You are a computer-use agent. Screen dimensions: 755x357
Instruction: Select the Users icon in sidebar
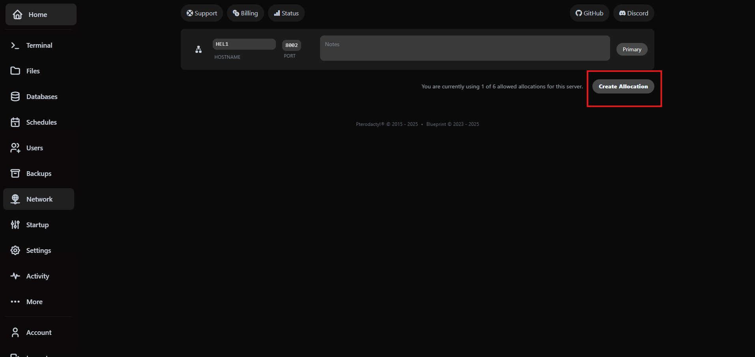coord(15,148)
